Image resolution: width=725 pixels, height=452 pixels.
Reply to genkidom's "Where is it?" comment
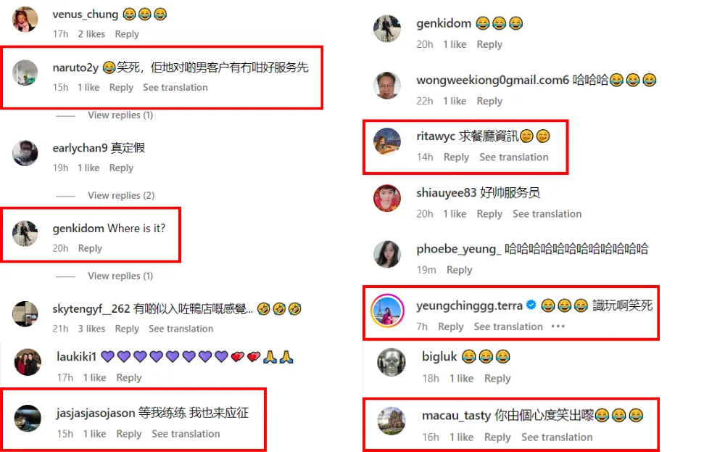90,248
